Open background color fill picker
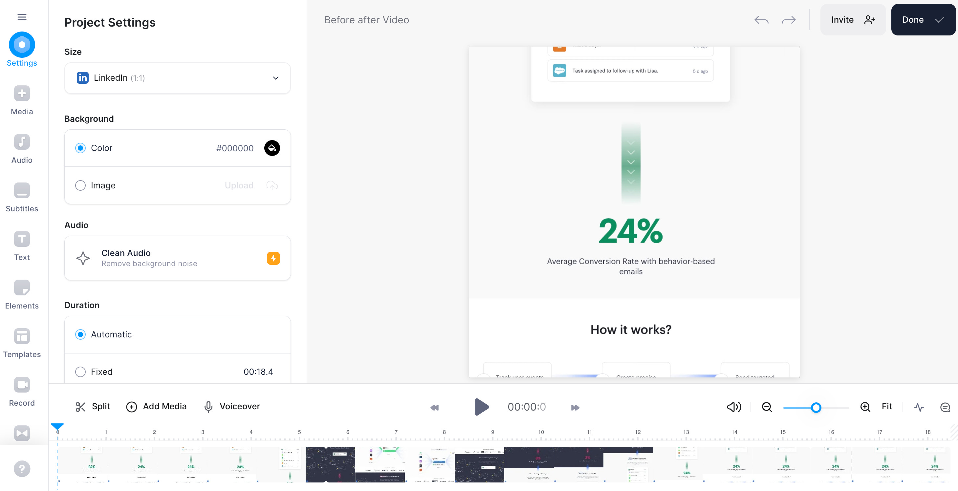Viewport: 958px width, 491px height. (x=272, y=148)
